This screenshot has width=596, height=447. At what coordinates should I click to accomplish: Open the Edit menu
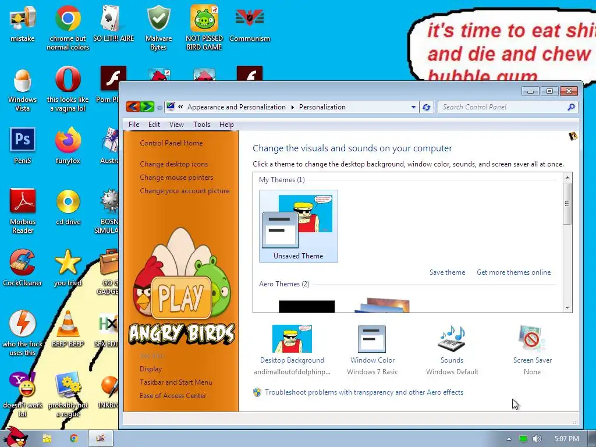(x=154, y=125)
